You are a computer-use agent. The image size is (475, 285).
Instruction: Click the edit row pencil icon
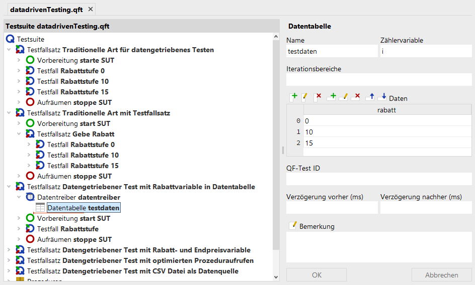pyautogui.click(x=344, y=97)
